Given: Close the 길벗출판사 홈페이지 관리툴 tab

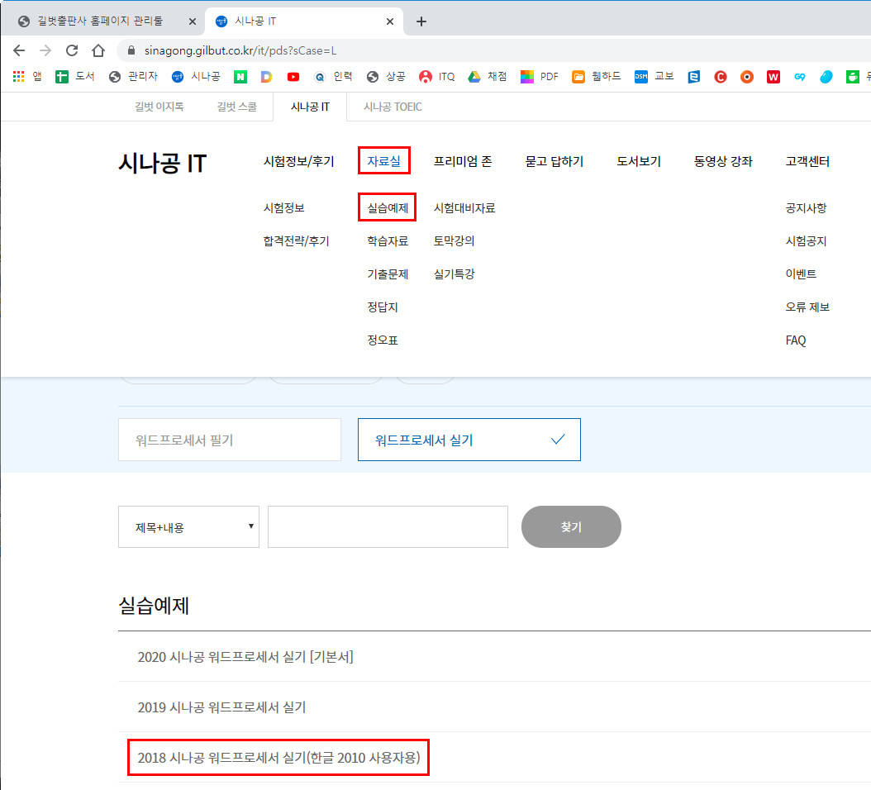Looking at the screenshot, I should (x=193, y=21).
